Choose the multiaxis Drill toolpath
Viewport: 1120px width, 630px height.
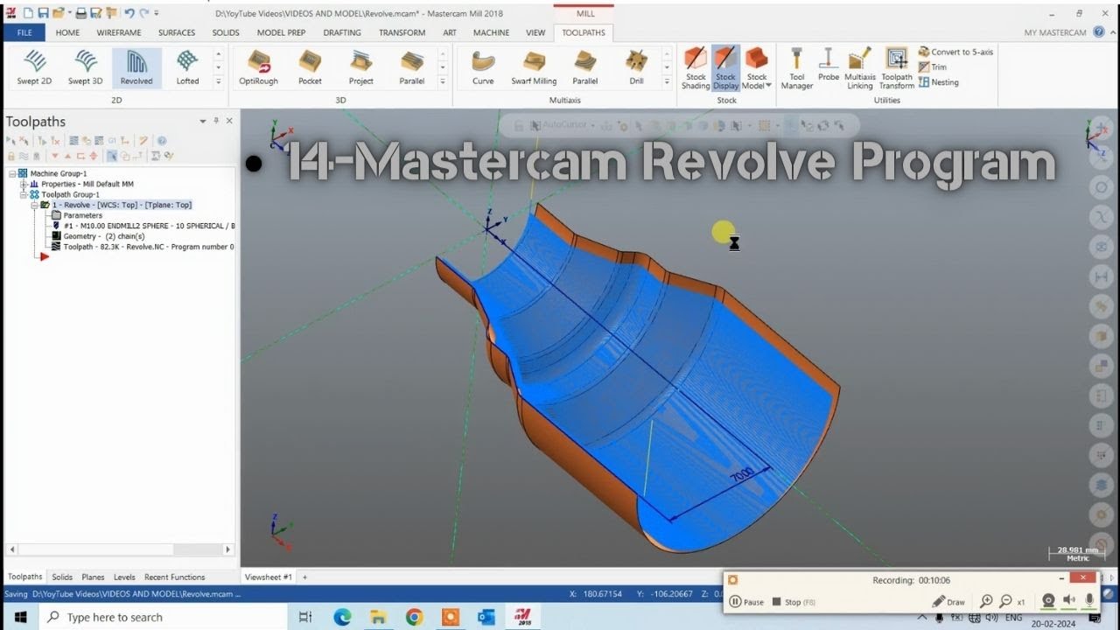pyautogui.click(x=636, y=67)
